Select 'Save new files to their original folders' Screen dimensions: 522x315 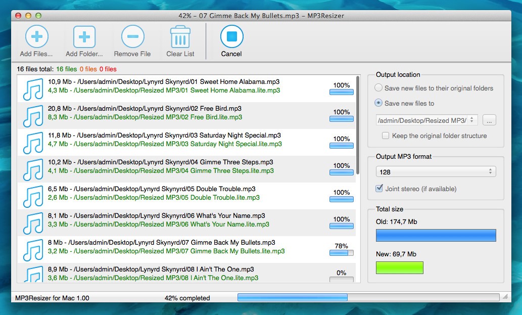(x=379, y=88)
